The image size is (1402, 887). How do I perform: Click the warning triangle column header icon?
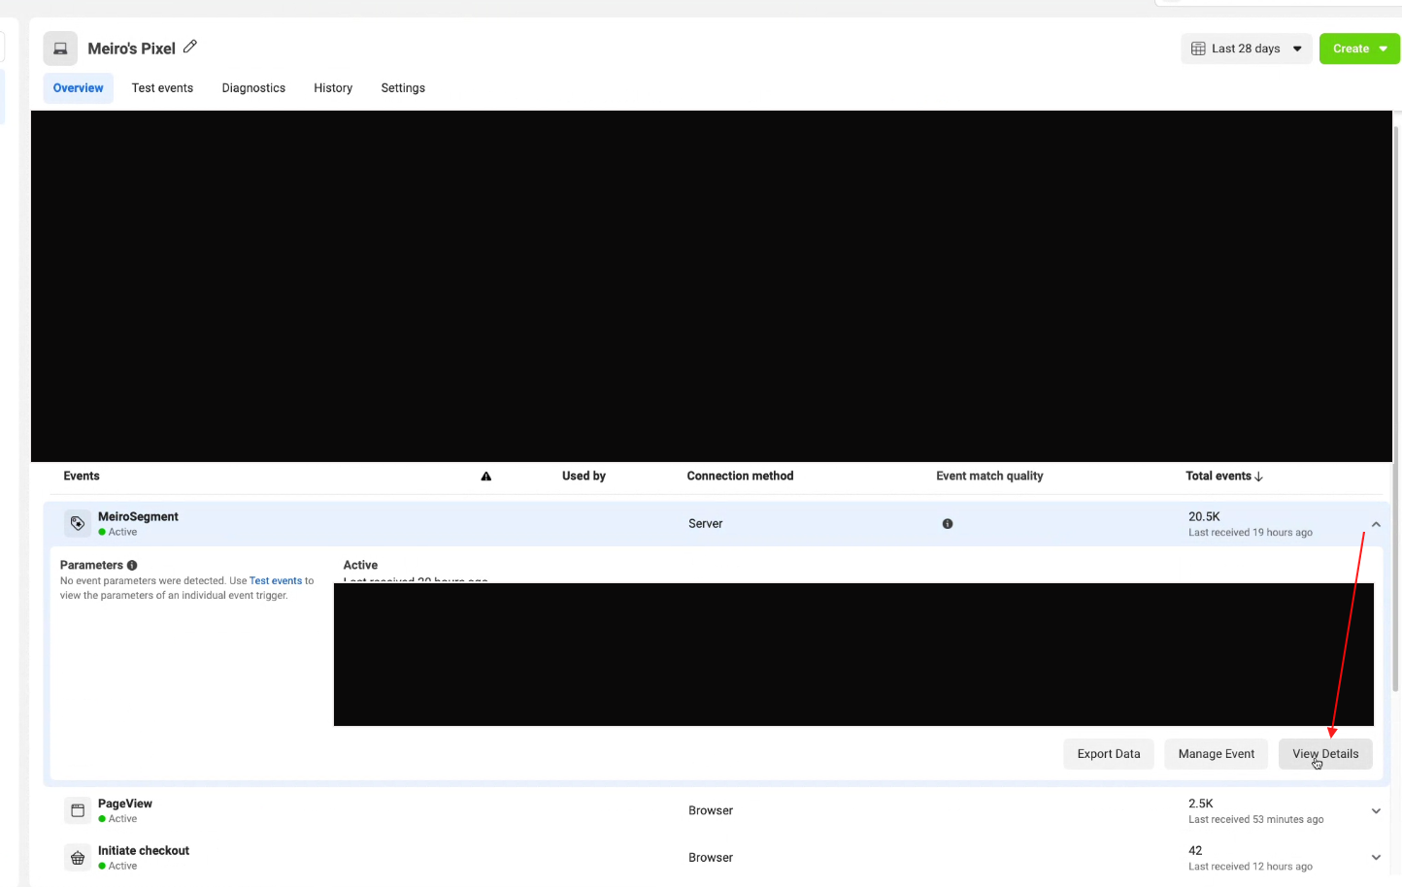(x=486, y=476)
